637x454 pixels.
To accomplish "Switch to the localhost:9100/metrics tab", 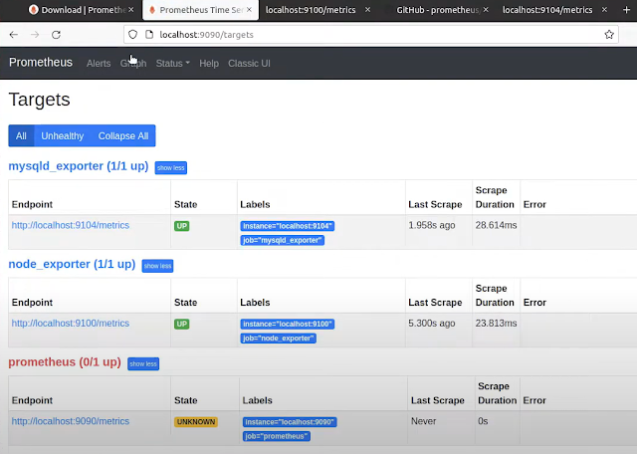I will (311, 10).
